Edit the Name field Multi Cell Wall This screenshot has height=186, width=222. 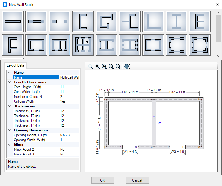69,77
